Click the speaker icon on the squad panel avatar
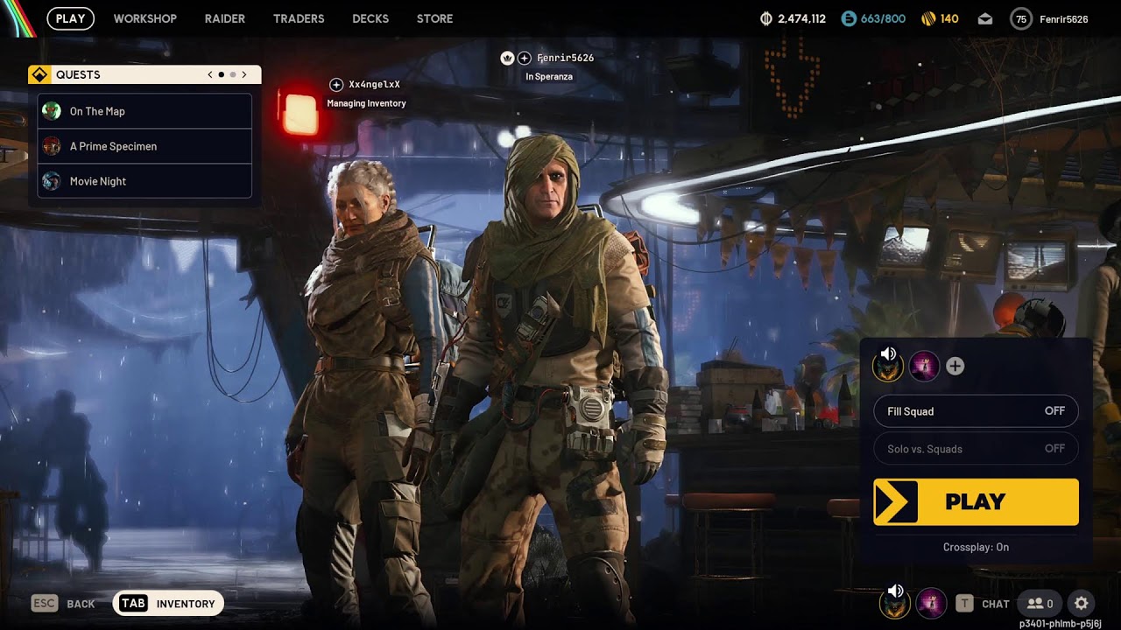Image resolution: width=1121 pixels, height=630 pixels. 888,354
